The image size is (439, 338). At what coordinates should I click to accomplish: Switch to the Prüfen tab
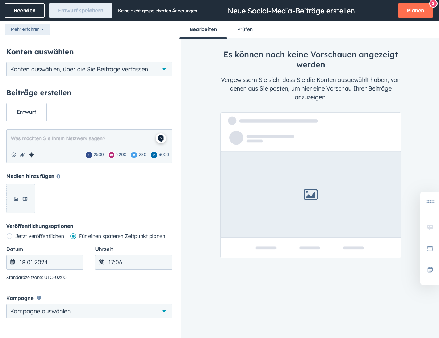click(245, 29)
